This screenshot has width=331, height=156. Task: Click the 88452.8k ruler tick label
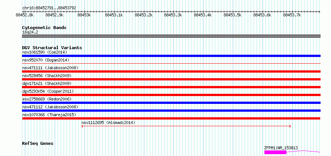[25, 15]
